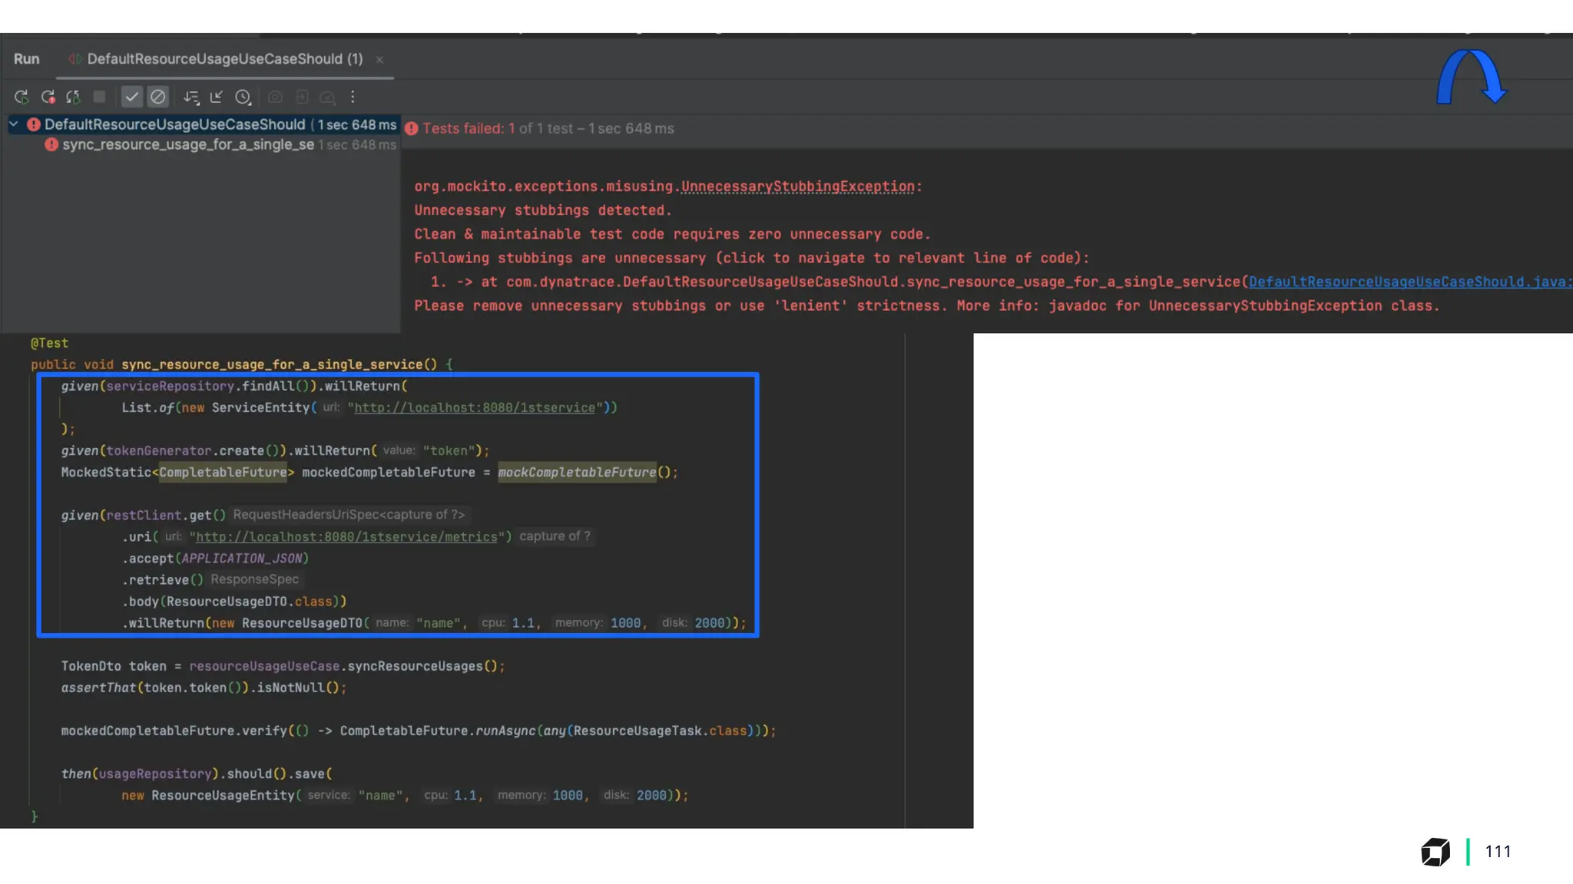This screenshot has width=1573, height=884.
Task: Click the Run tool window label
Action: coord(26,59)
